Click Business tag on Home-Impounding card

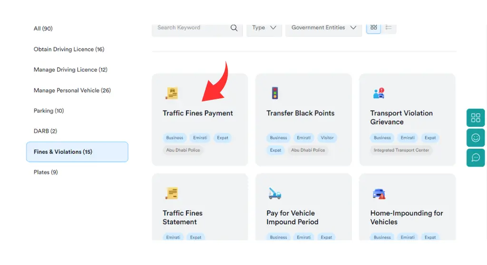[382, 237]
